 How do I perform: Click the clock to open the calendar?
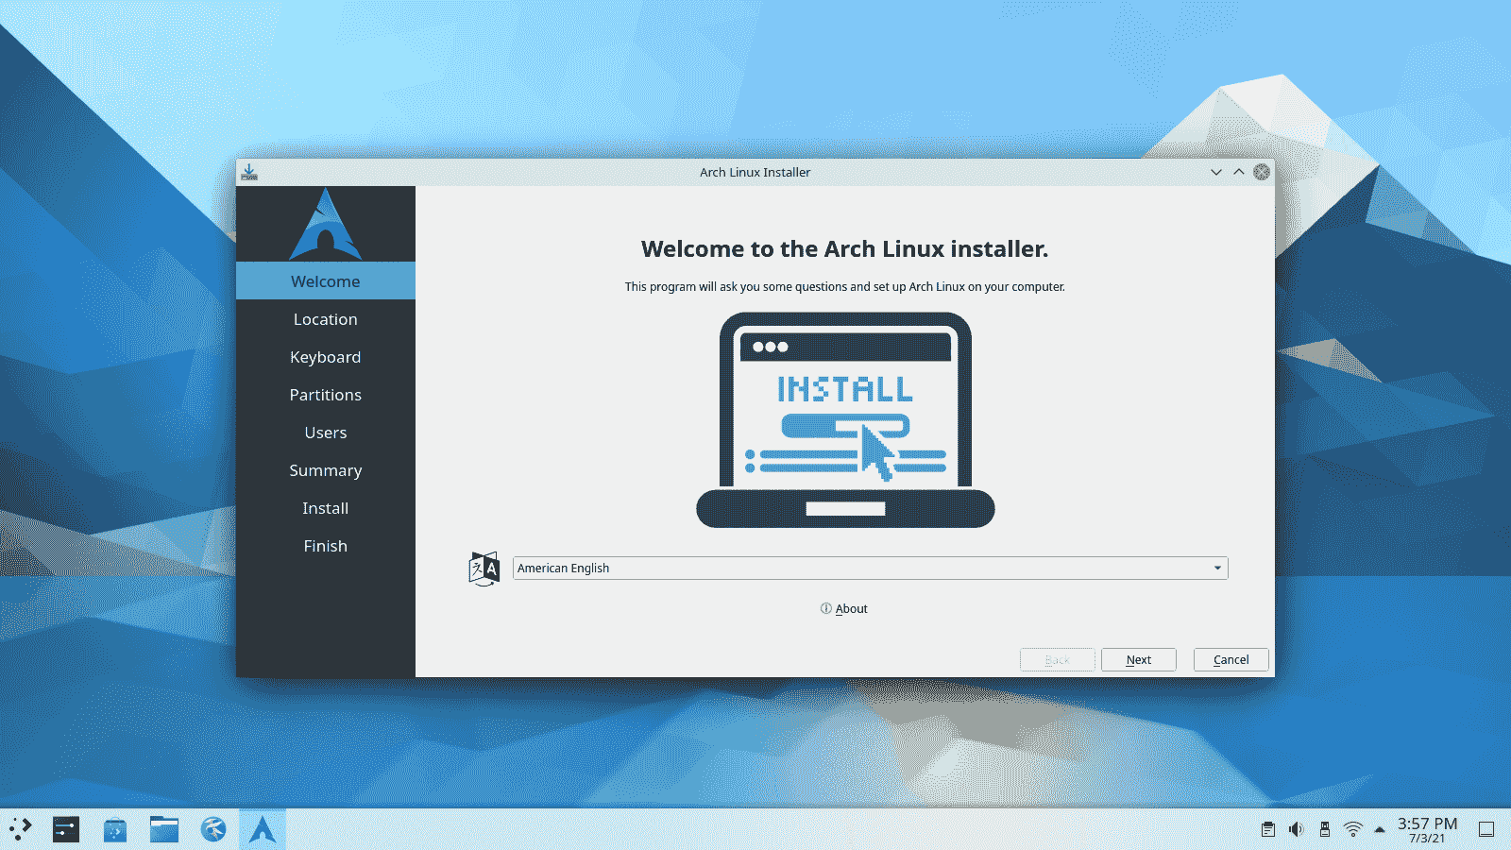pyautogui.click(x=1426, y=828)
